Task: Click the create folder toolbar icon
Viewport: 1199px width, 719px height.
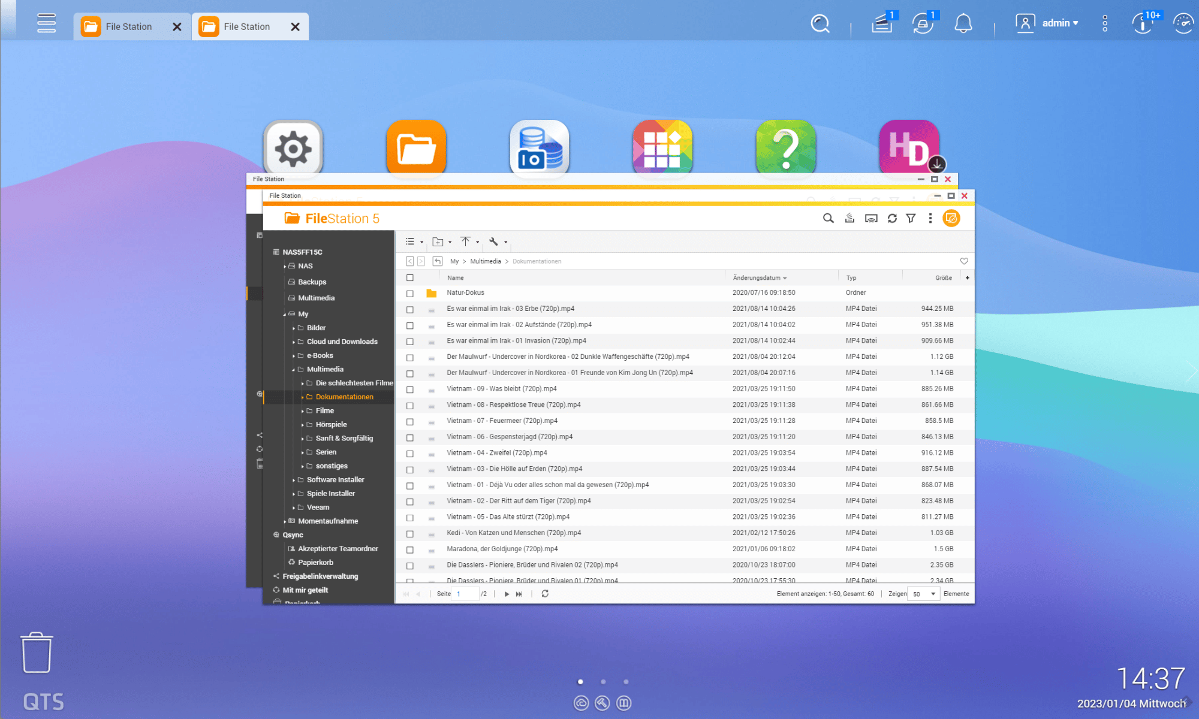Action: (438, 241)
